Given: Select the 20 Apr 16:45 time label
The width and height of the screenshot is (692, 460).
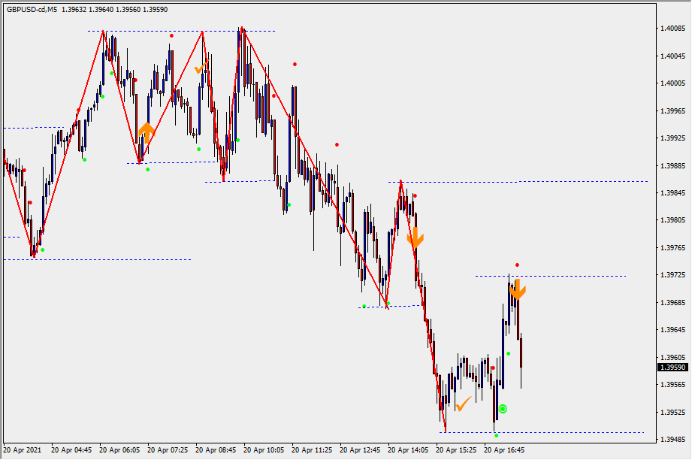Looking at the screenshot, I should click(x=503, y=450).
